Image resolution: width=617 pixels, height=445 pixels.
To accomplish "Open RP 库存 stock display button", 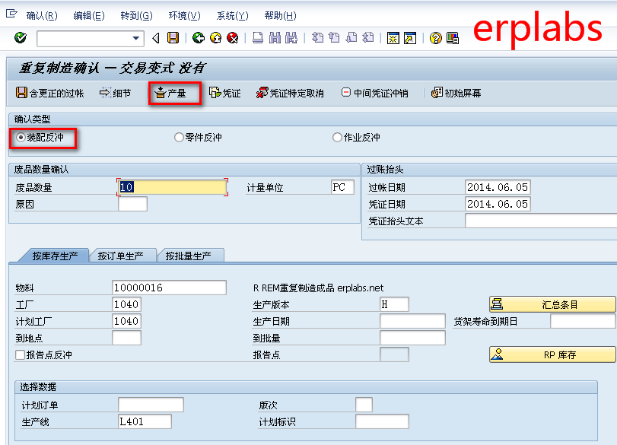I will (x=552, y=353).
